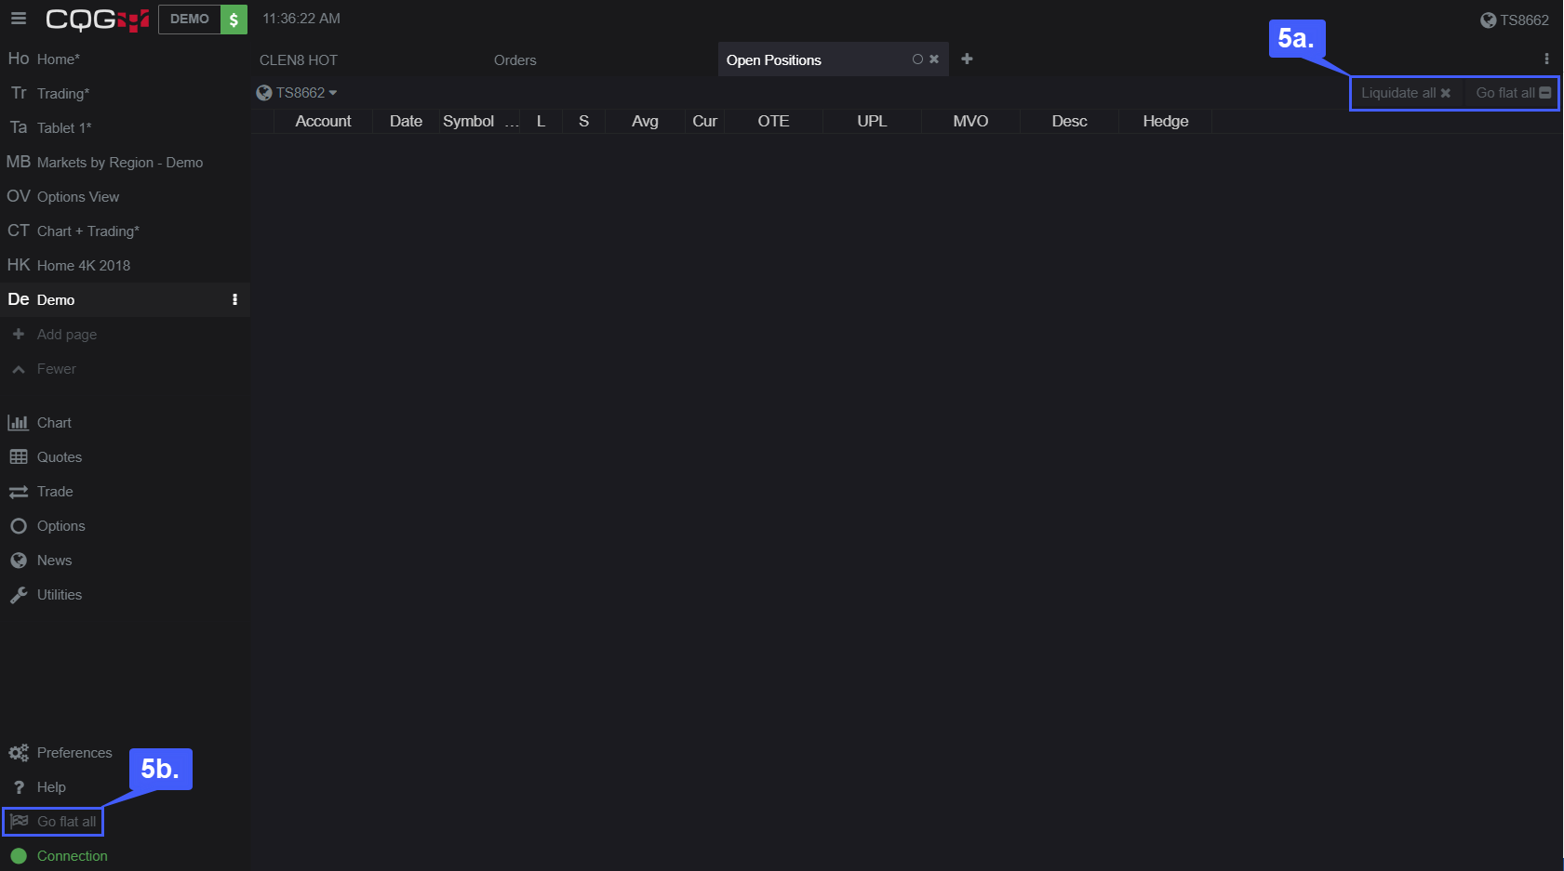Click the S column header
Screen dimensions: 1564x871
click(584, 122)
